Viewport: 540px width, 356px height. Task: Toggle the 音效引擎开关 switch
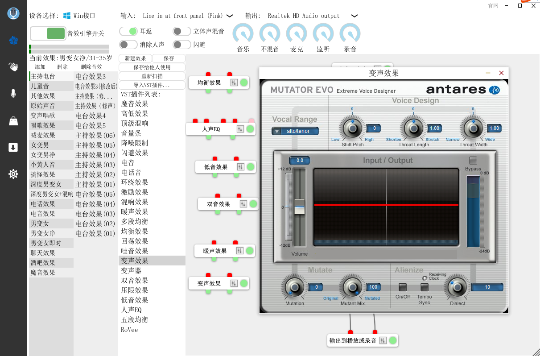click(x=48, y=33)
